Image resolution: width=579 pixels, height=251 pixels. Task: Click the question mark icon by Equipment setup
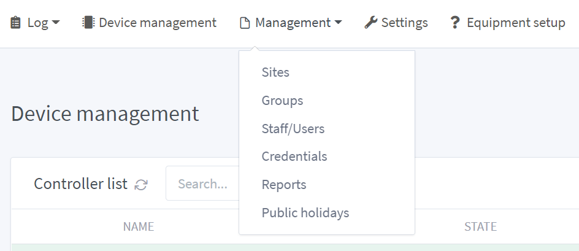coord(454,23)
